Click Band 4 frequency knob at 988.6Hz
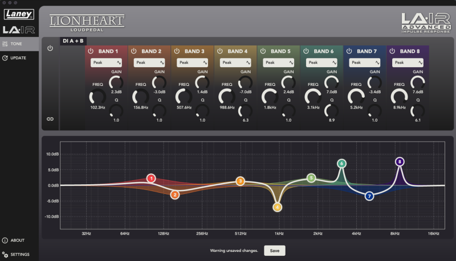The width and height of the screenshot is (456, 261). pyautogui.click(x=226, y=97)
